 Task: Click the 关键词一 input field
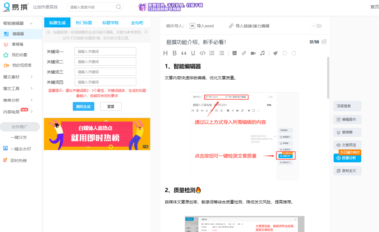point(105,51)
